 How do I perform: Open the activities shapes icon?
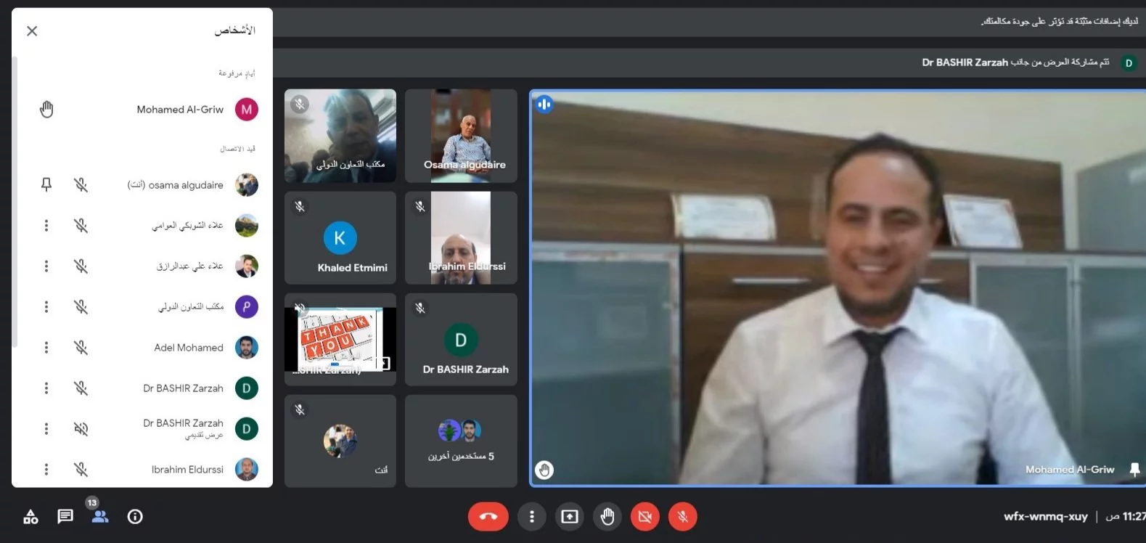(30, 516)
